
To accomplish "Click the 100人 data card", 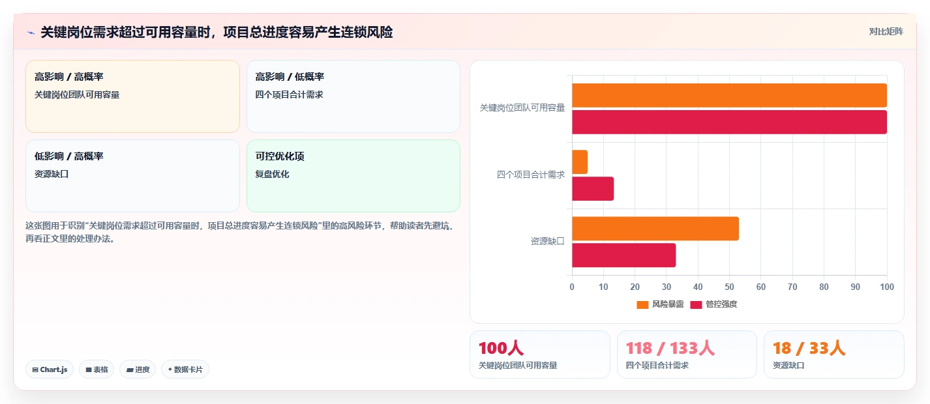I will coord(540,354).
